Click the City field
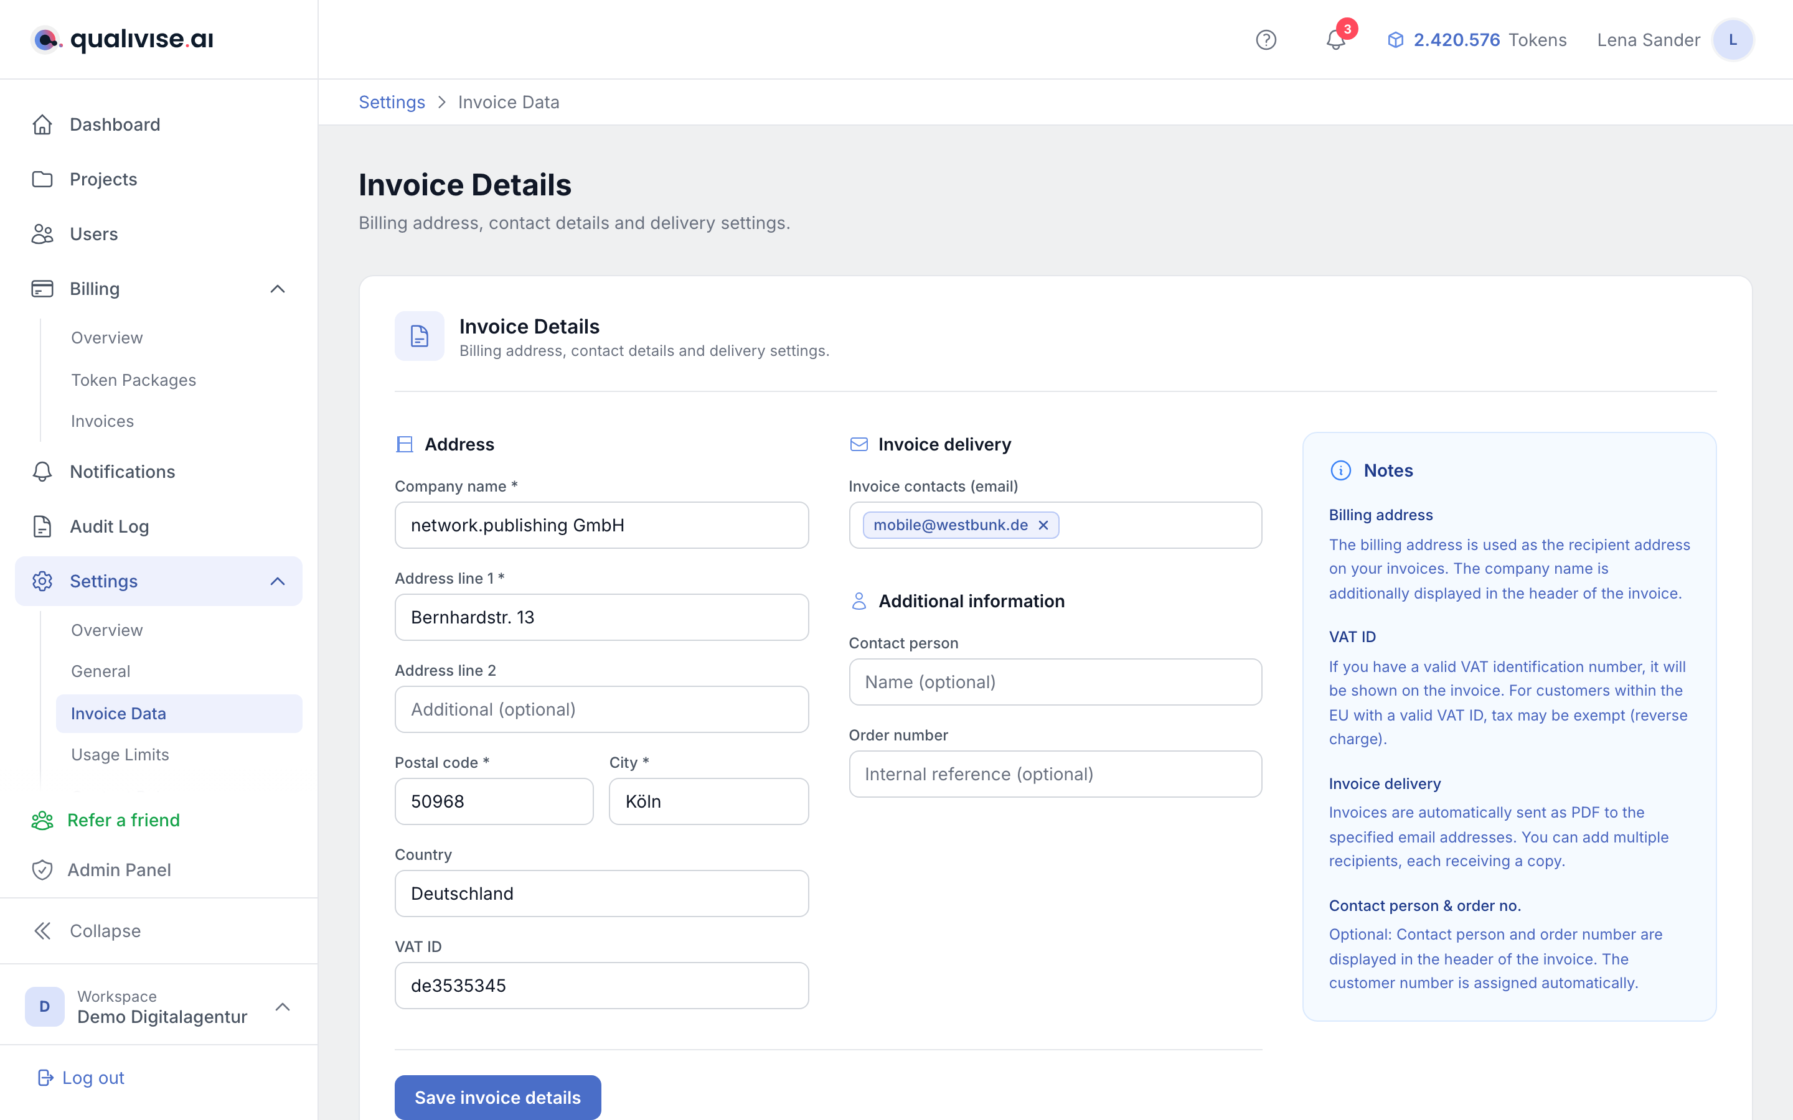 pyautogui.click(x=709, y=801)
